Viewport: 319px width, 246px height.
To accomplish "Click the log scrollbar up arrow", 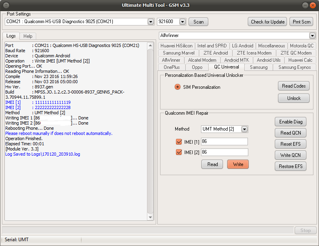I will pyautogui.click(x=150, y=45).
